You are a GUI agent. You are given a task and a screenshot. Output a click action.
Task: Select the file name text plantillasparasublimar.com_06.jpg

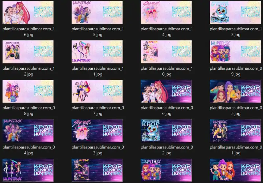pos(167,110)
